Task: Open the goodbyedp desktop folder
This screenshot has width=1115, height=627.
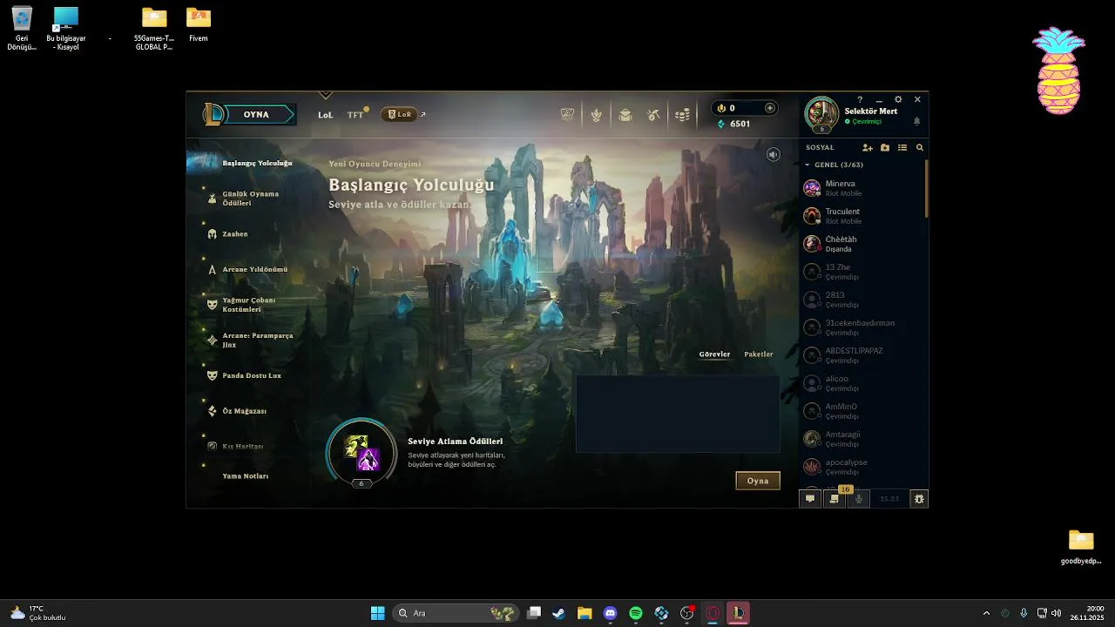Action: coord(1081,548)
